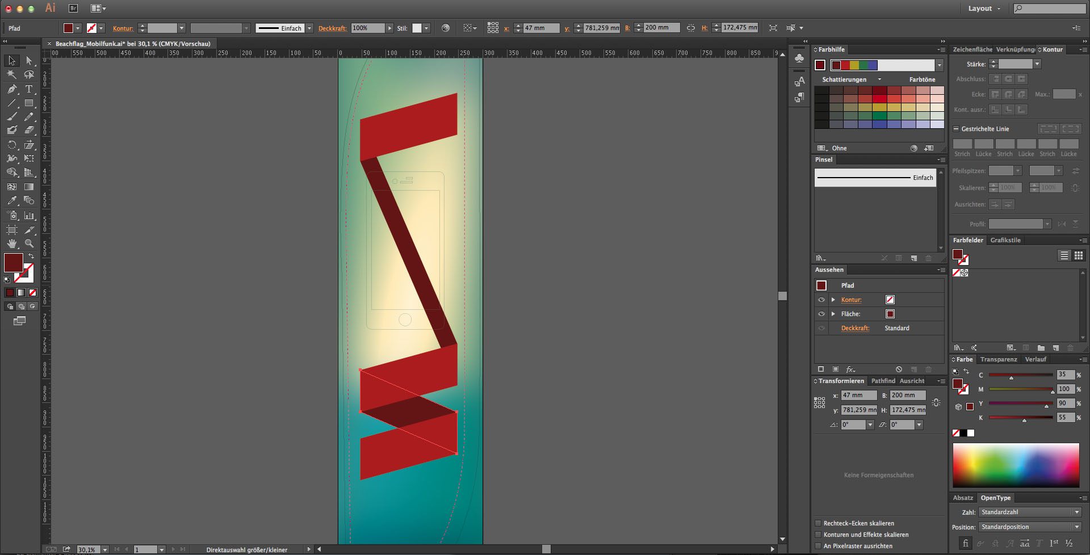Check Konturen und Effekte skalieren

tap(818, 535)
